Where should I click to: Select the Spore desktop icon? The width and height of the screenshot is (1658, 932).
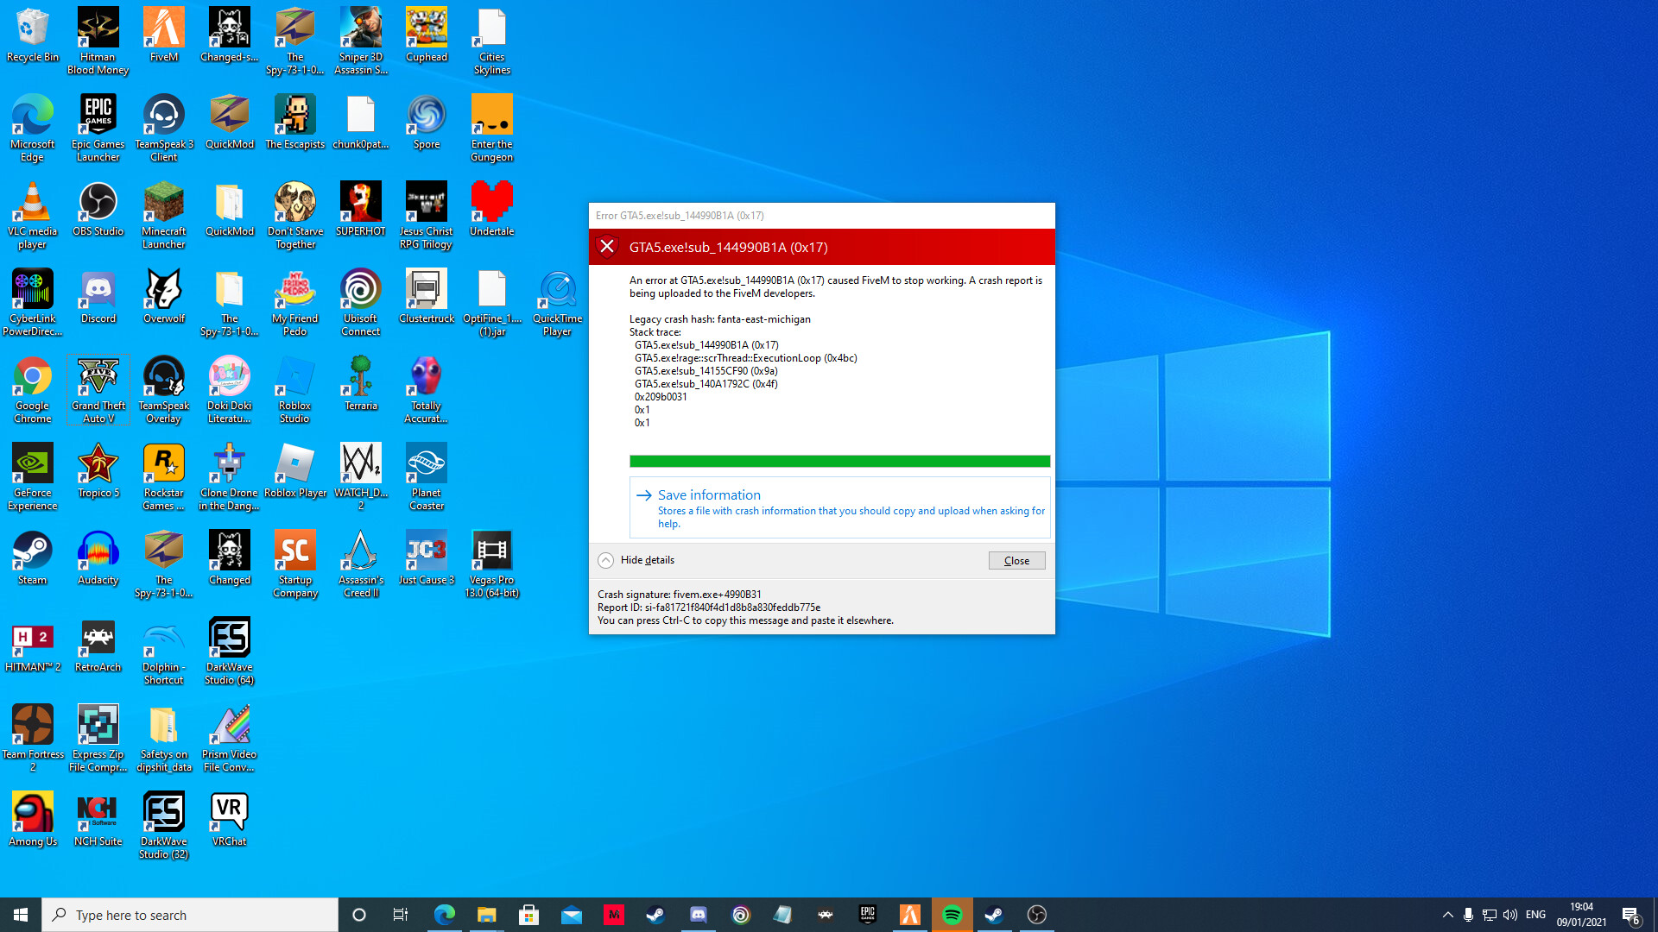427,123
